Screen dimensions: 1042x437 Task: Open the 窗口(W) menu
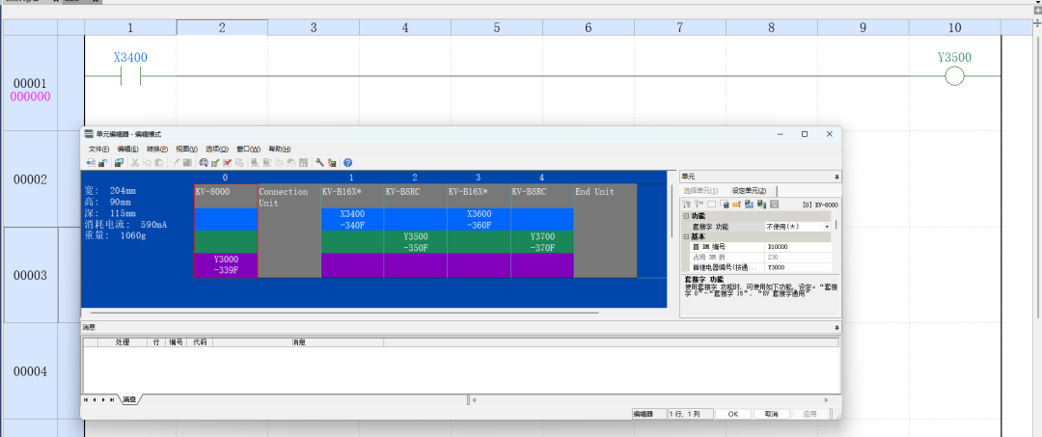click(x=248, y=149)
